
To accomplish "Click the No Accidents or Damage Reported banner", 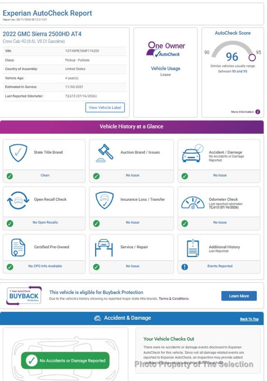I will point(65,361).
